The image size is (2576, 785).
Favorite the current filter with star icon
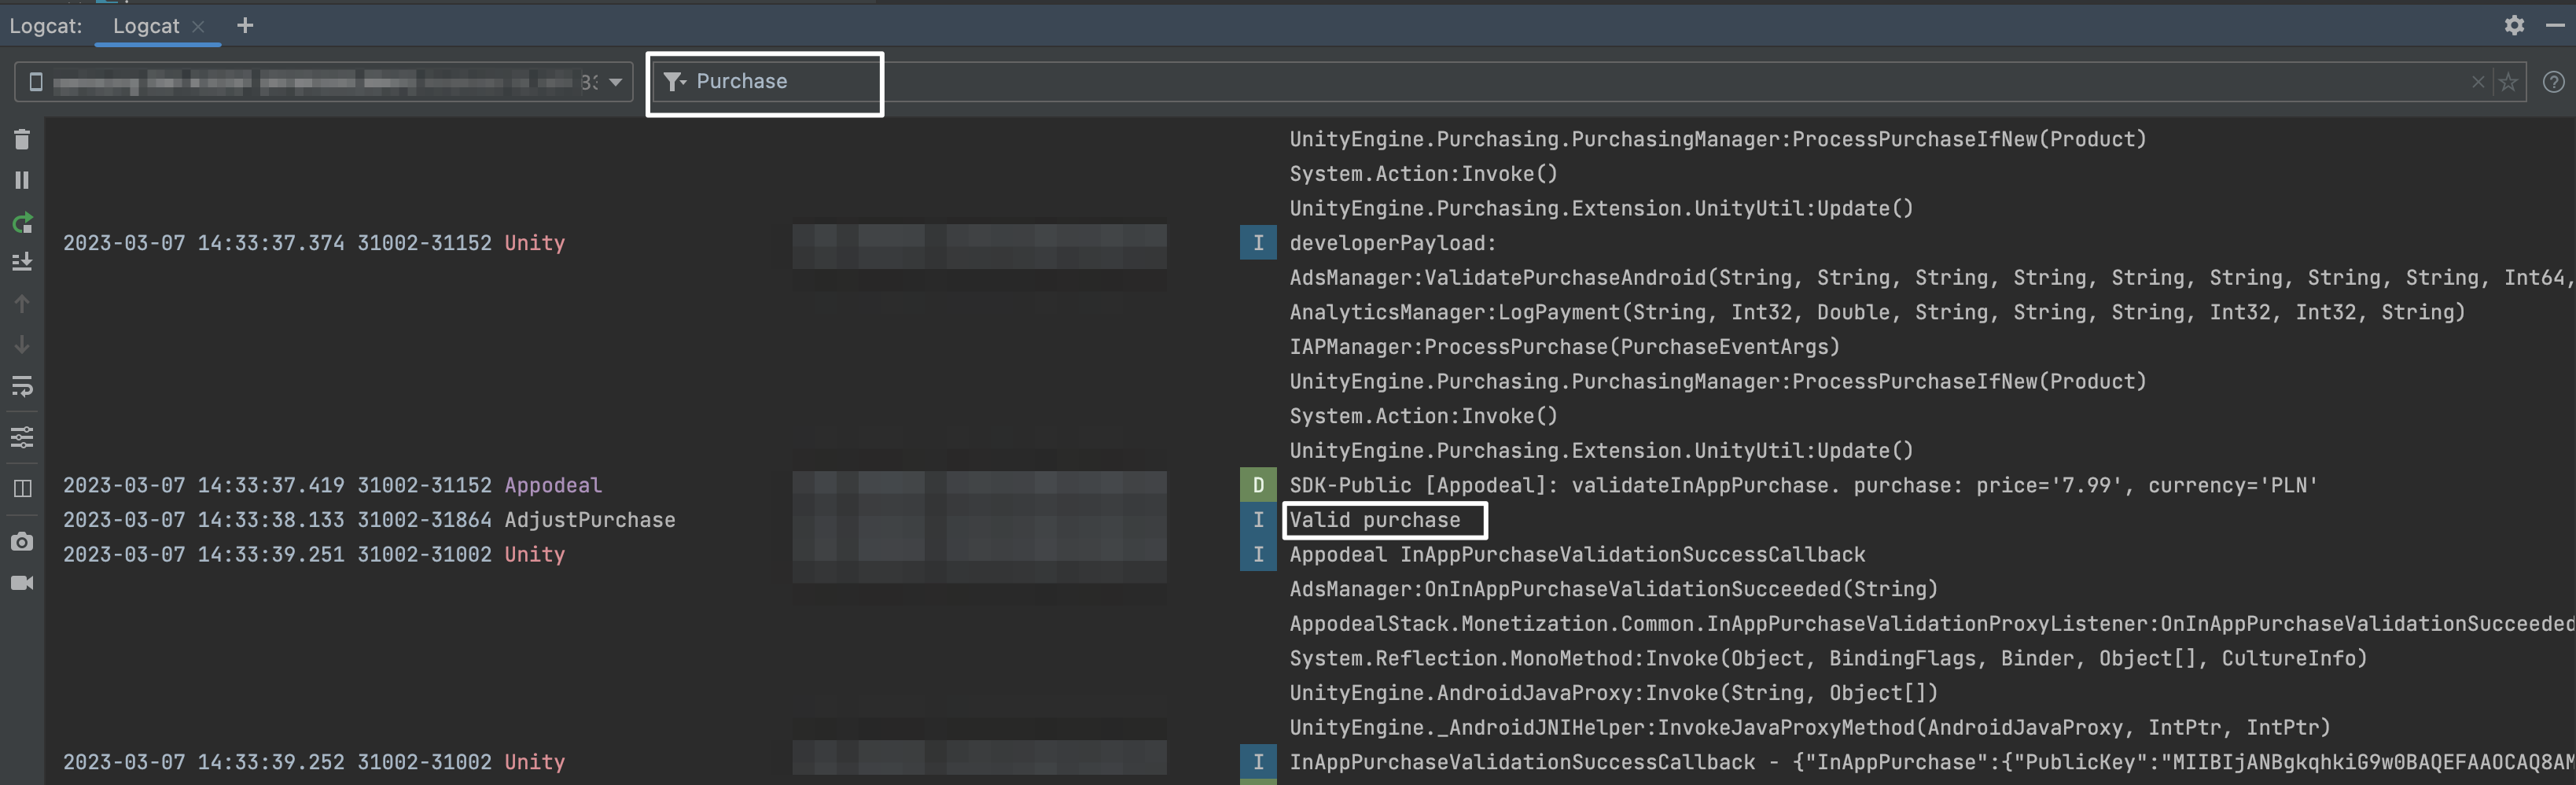click(x=2508, y=82)
